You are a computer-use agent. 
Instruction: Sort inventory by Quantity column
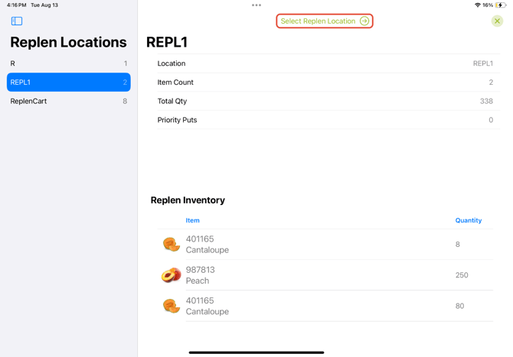pyautogui.click(x=468, y=220)
